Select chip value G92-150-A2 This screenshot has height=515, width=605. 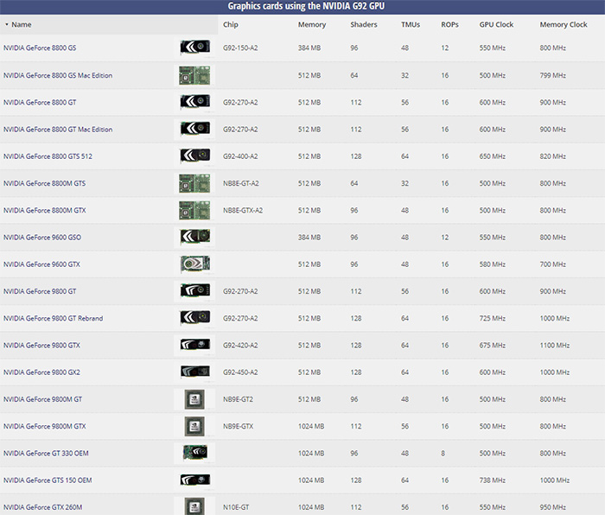[240, 48]
